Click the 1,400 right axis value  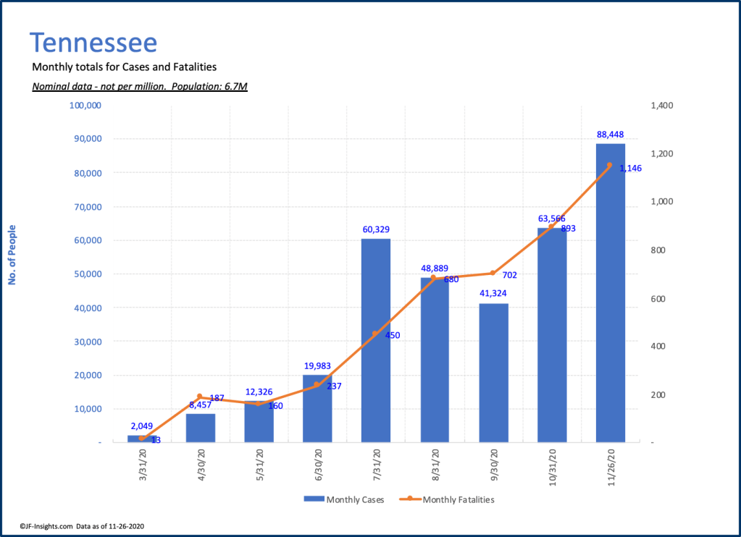(662, 106)
